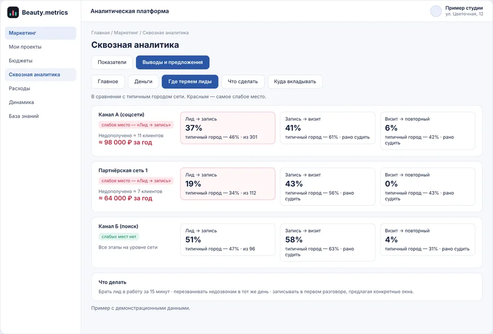Open the 37% Лид → запись card
This screenshot has height=334, width=493.
[228, 128]
